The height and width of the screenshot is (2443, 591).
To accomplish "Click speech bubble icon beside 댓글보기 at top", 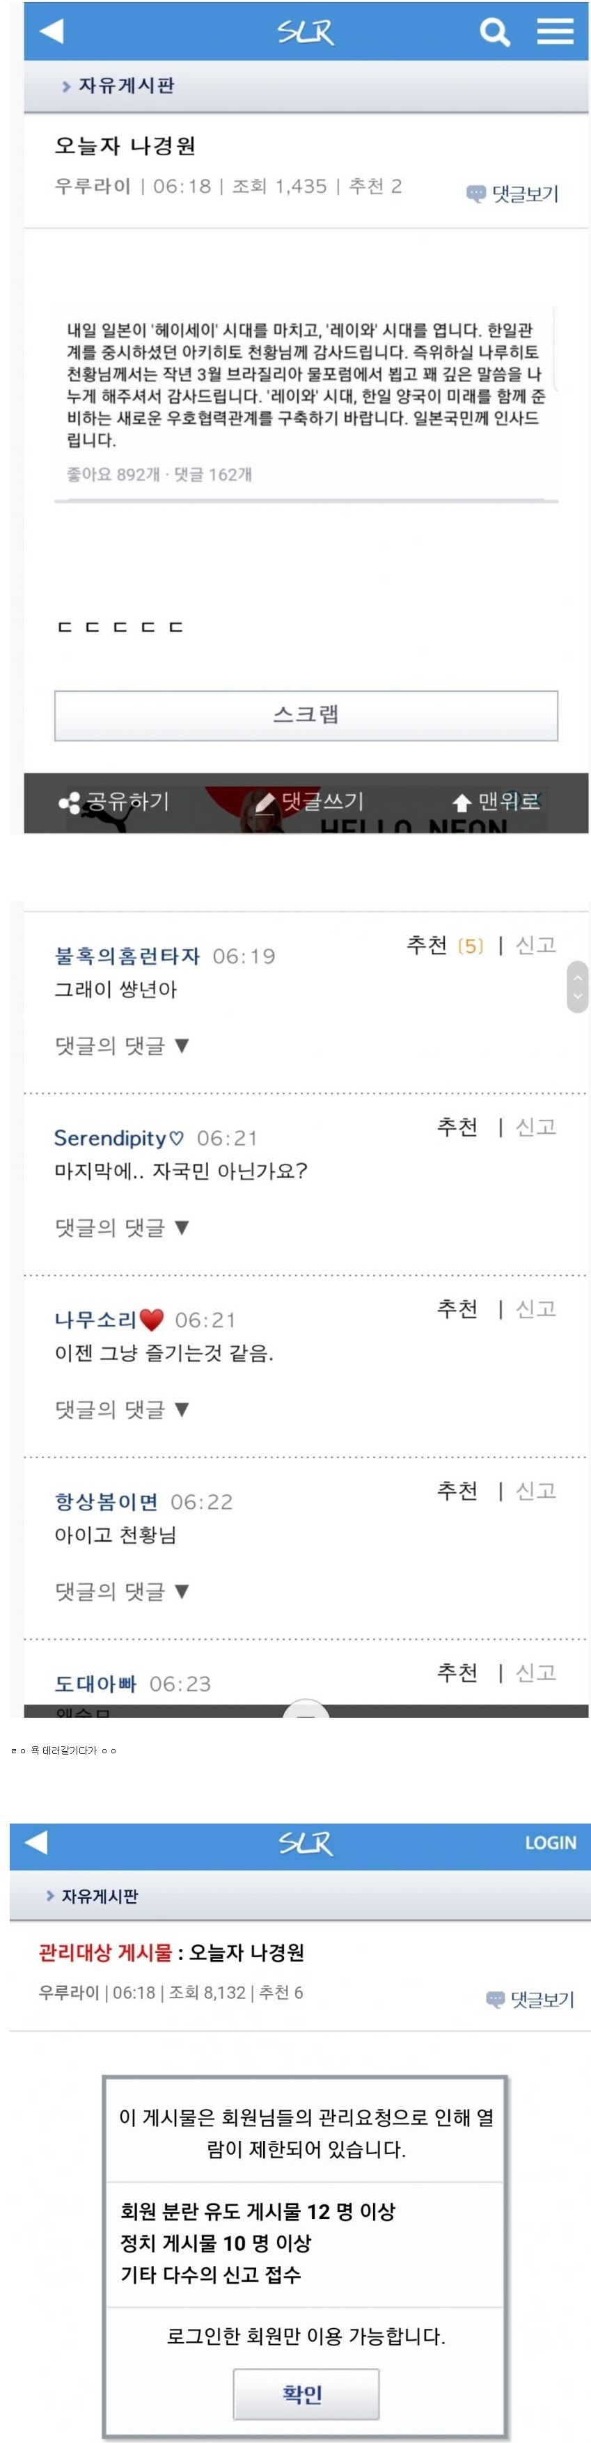I will [476, 193].
